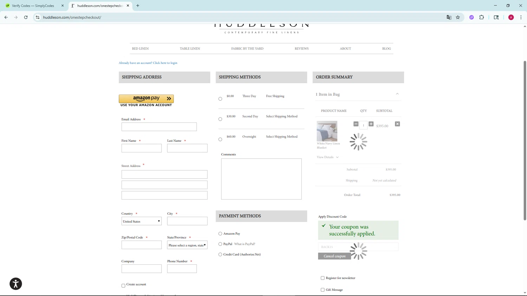Choose PayPal payment method
This screenshot has width=527, height=296.
[220, 244]
